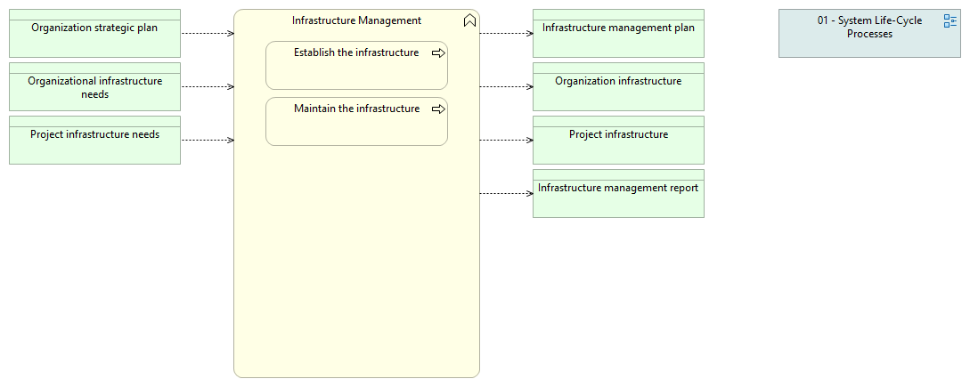Open the 01 - System Life-Cycle Processes reference
970x387 pixels.
pyautogui.click(x=869, y=34)
